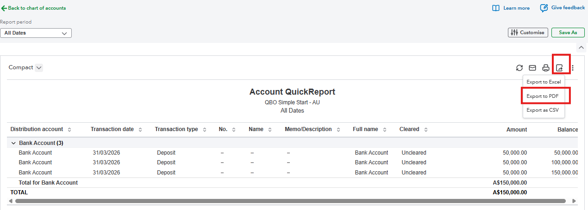Screen dimensions: 588x210
Task: Sort by Transaction type column arrows
Action: (204, 130)
